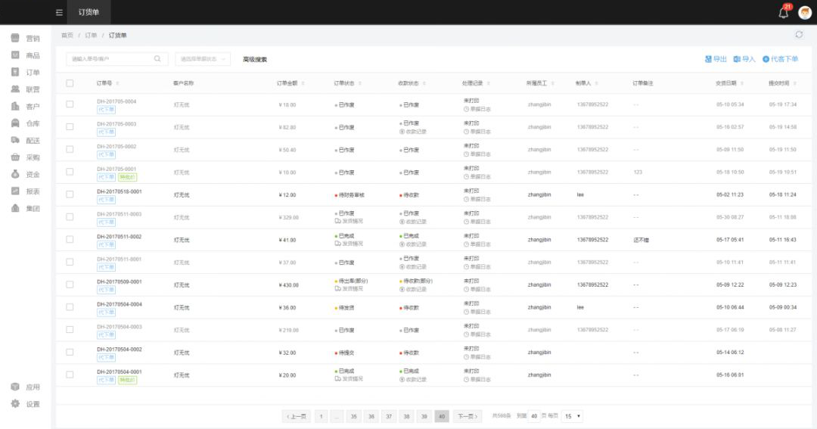The image size is (817, 429).
Task: Tick checkbox for order DH-20170509-0001
Action: coord(70,284)
